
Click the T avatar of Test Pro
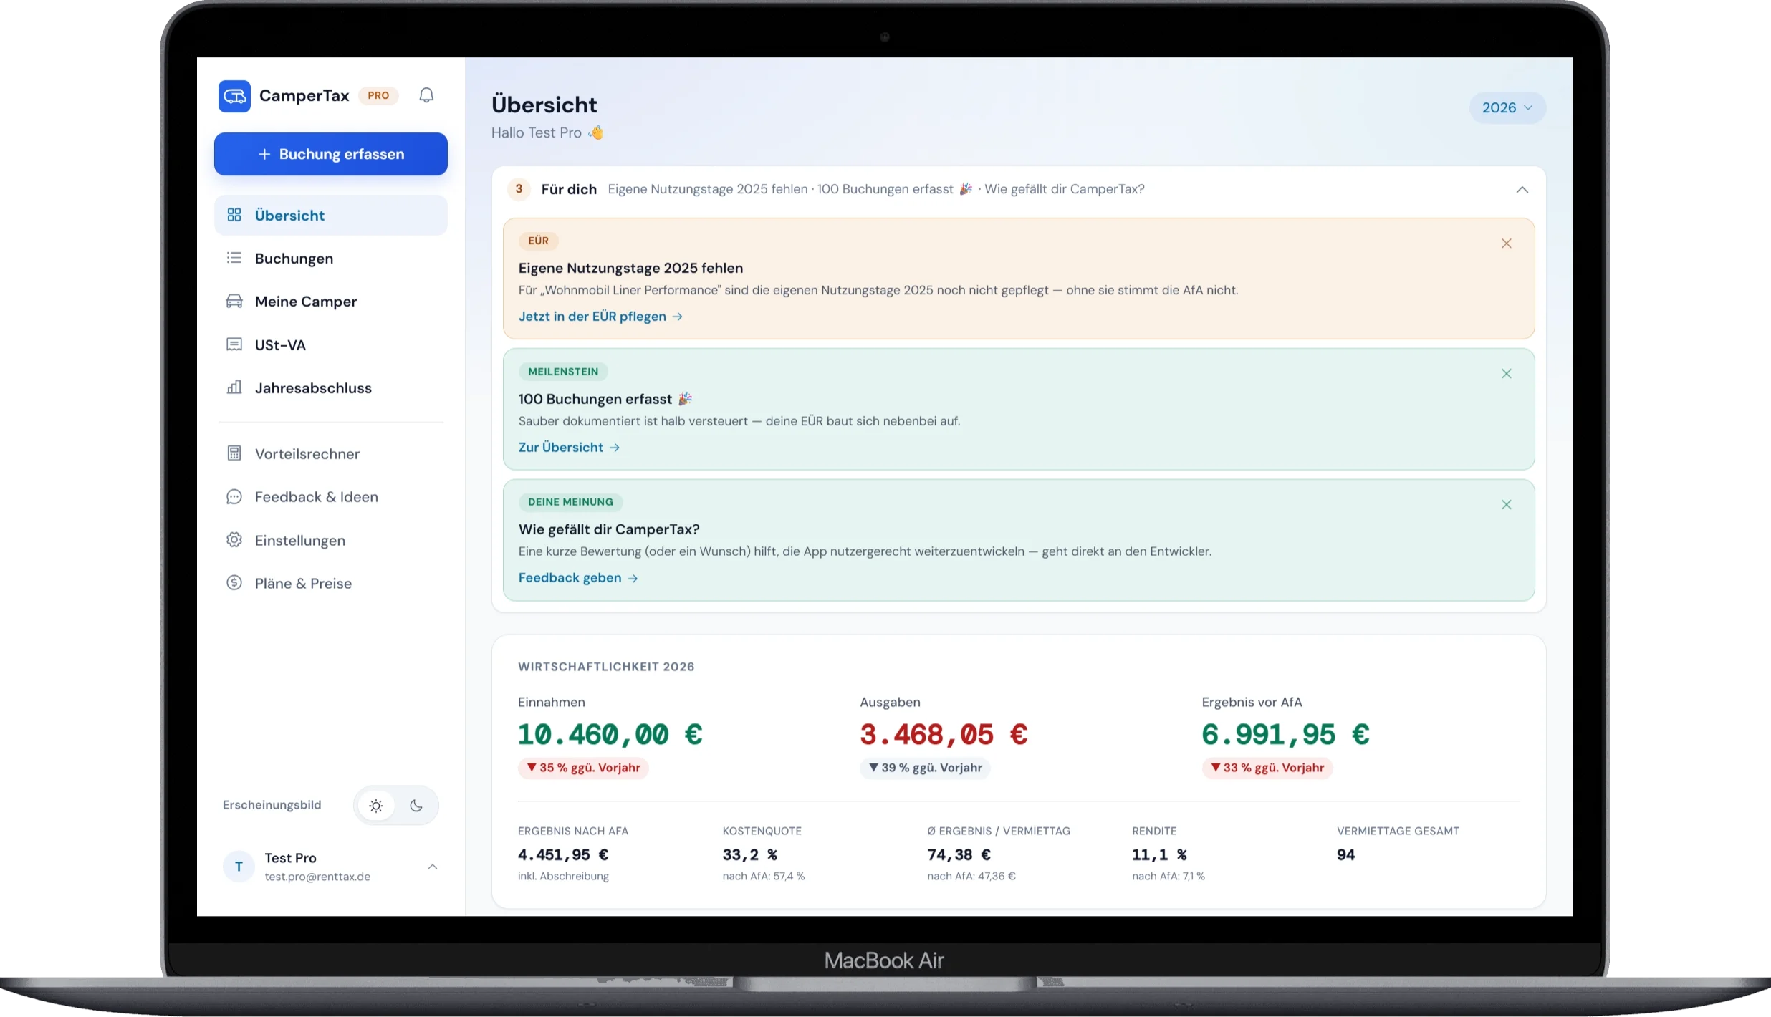239,867
